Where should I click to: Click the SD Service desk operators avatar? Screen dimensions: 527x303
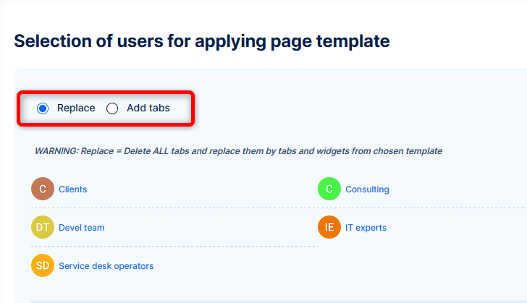click(43, 266)
